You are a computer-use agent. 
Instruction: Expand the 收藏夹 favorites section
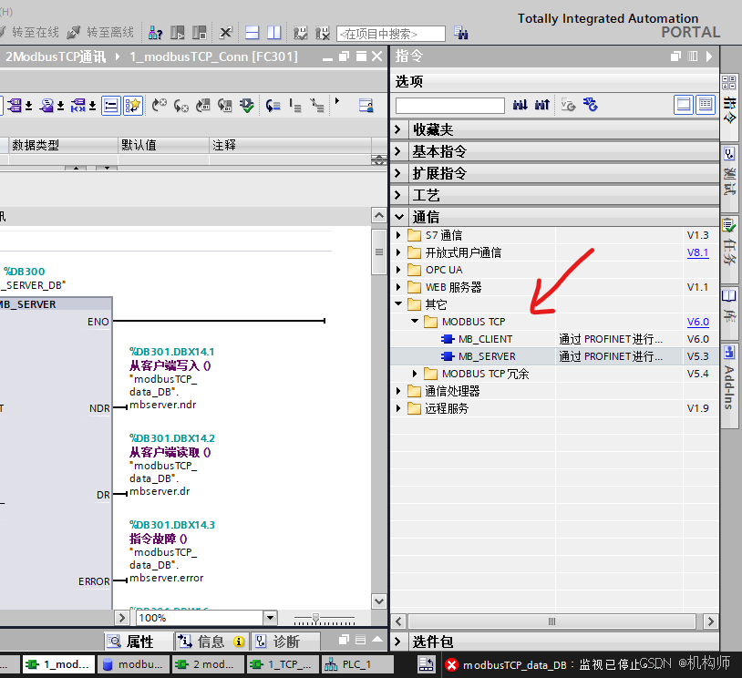[x=397, y=129]
